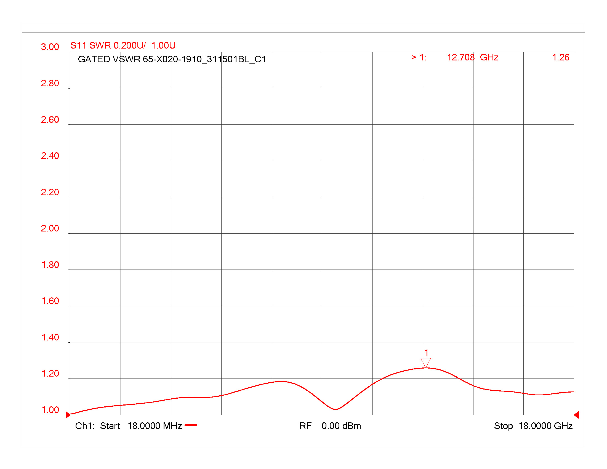
Task: Click the 2.60 y-axis scale label
Action: click(50, 119)
